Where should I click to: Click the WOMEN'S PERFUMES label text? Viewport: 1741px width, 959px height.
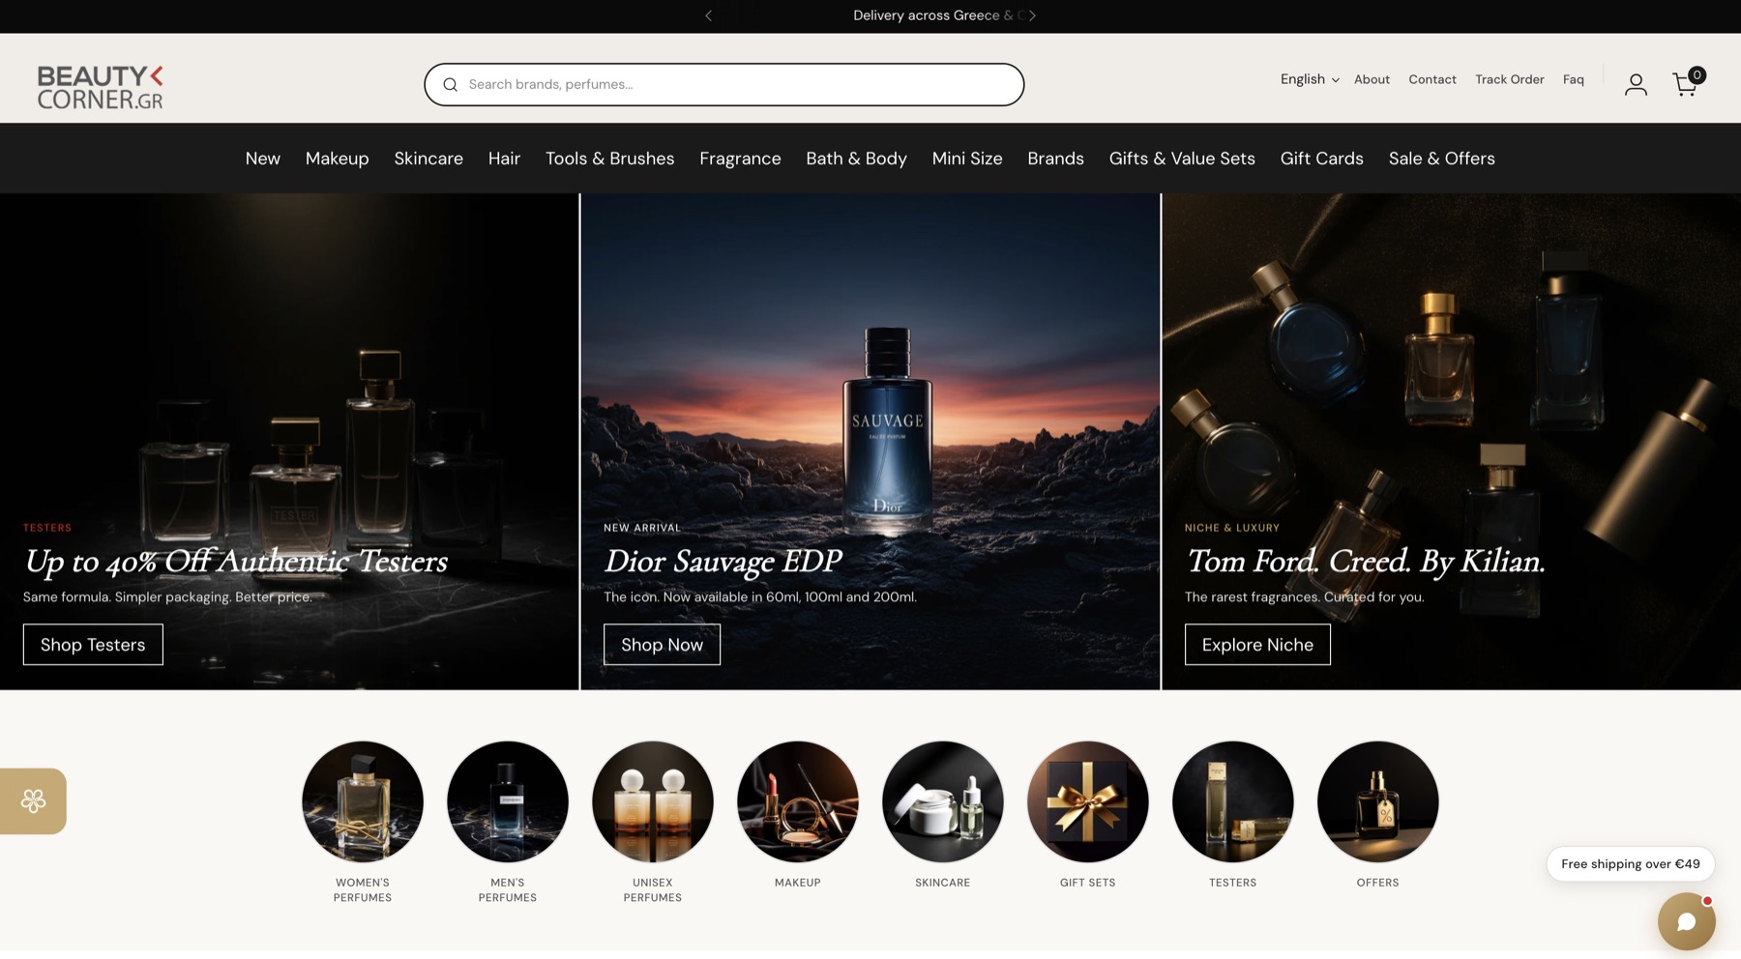point(363,890)
